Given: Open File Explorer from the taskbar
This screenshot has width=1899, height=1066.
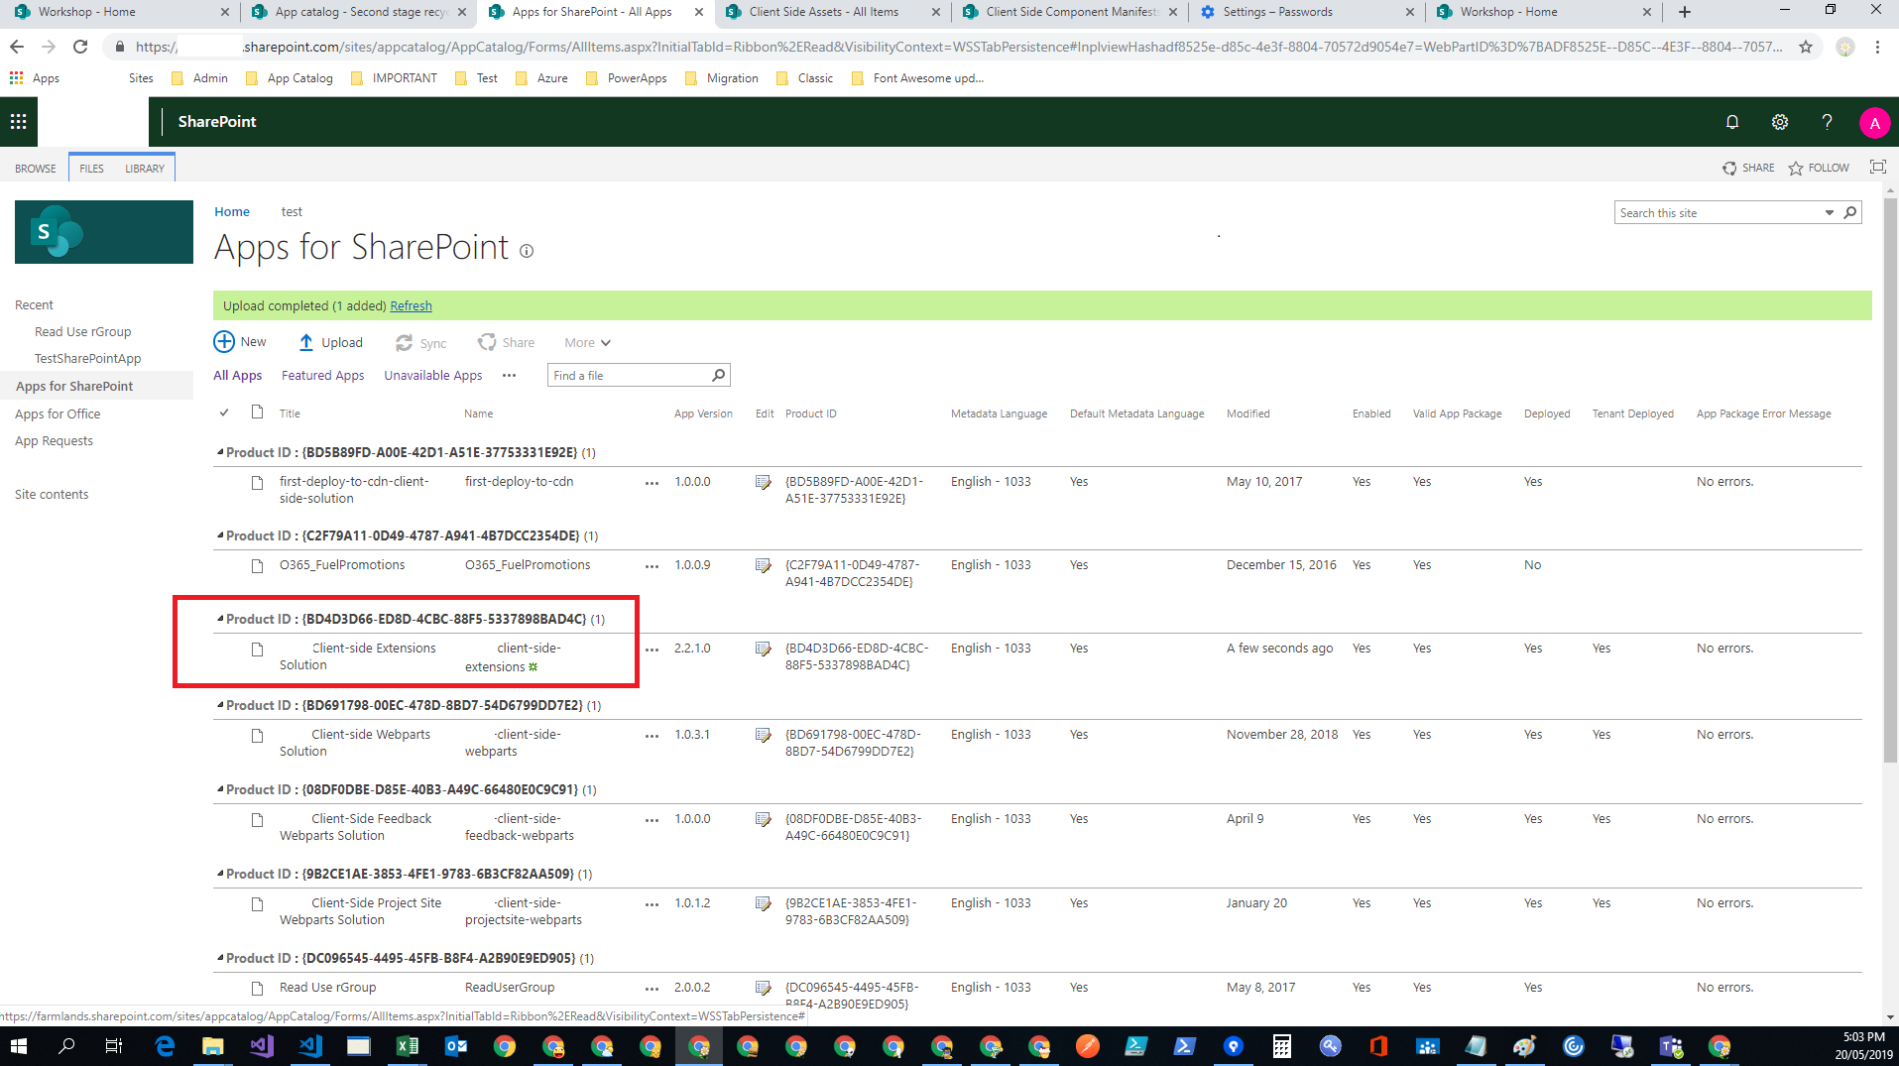Looking at the screenshot, I should (x=213, y=1046).
